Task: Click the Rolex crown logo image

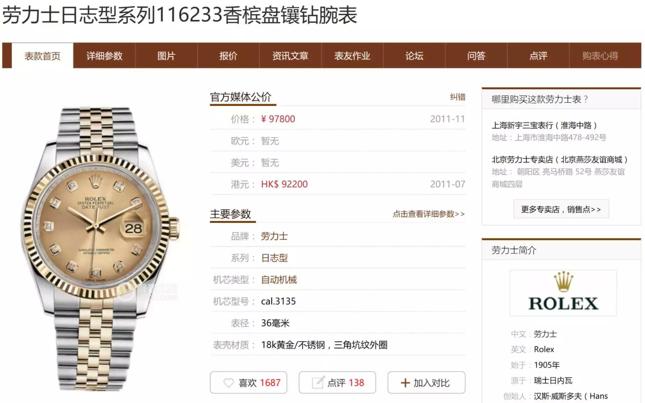Action: click(563, 293)
